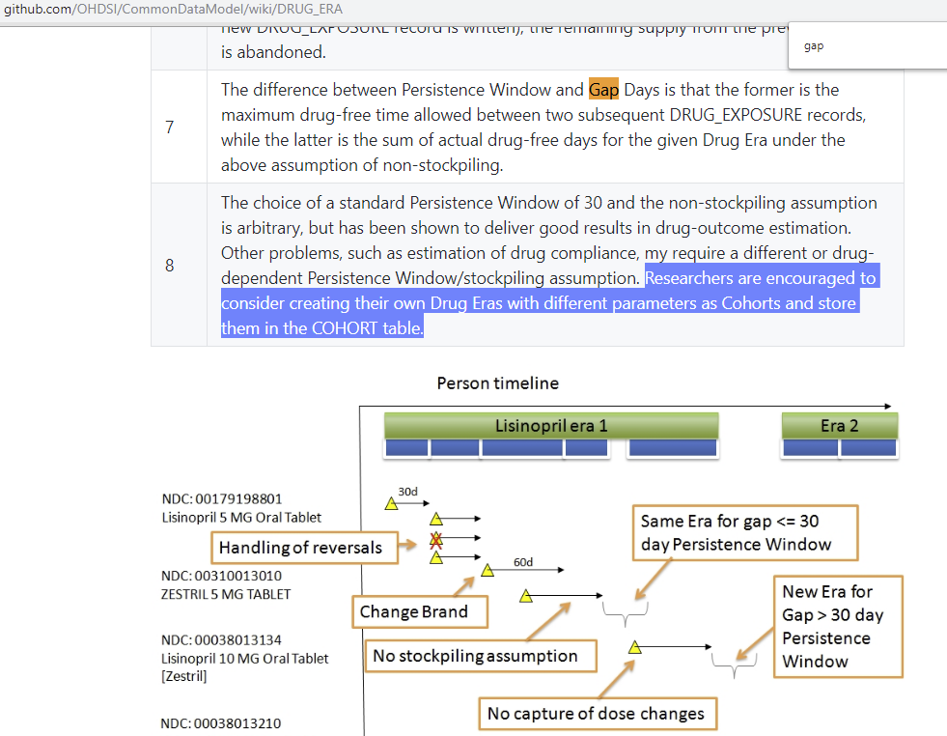Select the row number "7" cell
The image size is (947, 736).
pyautogui.click(x=179, y=127)
